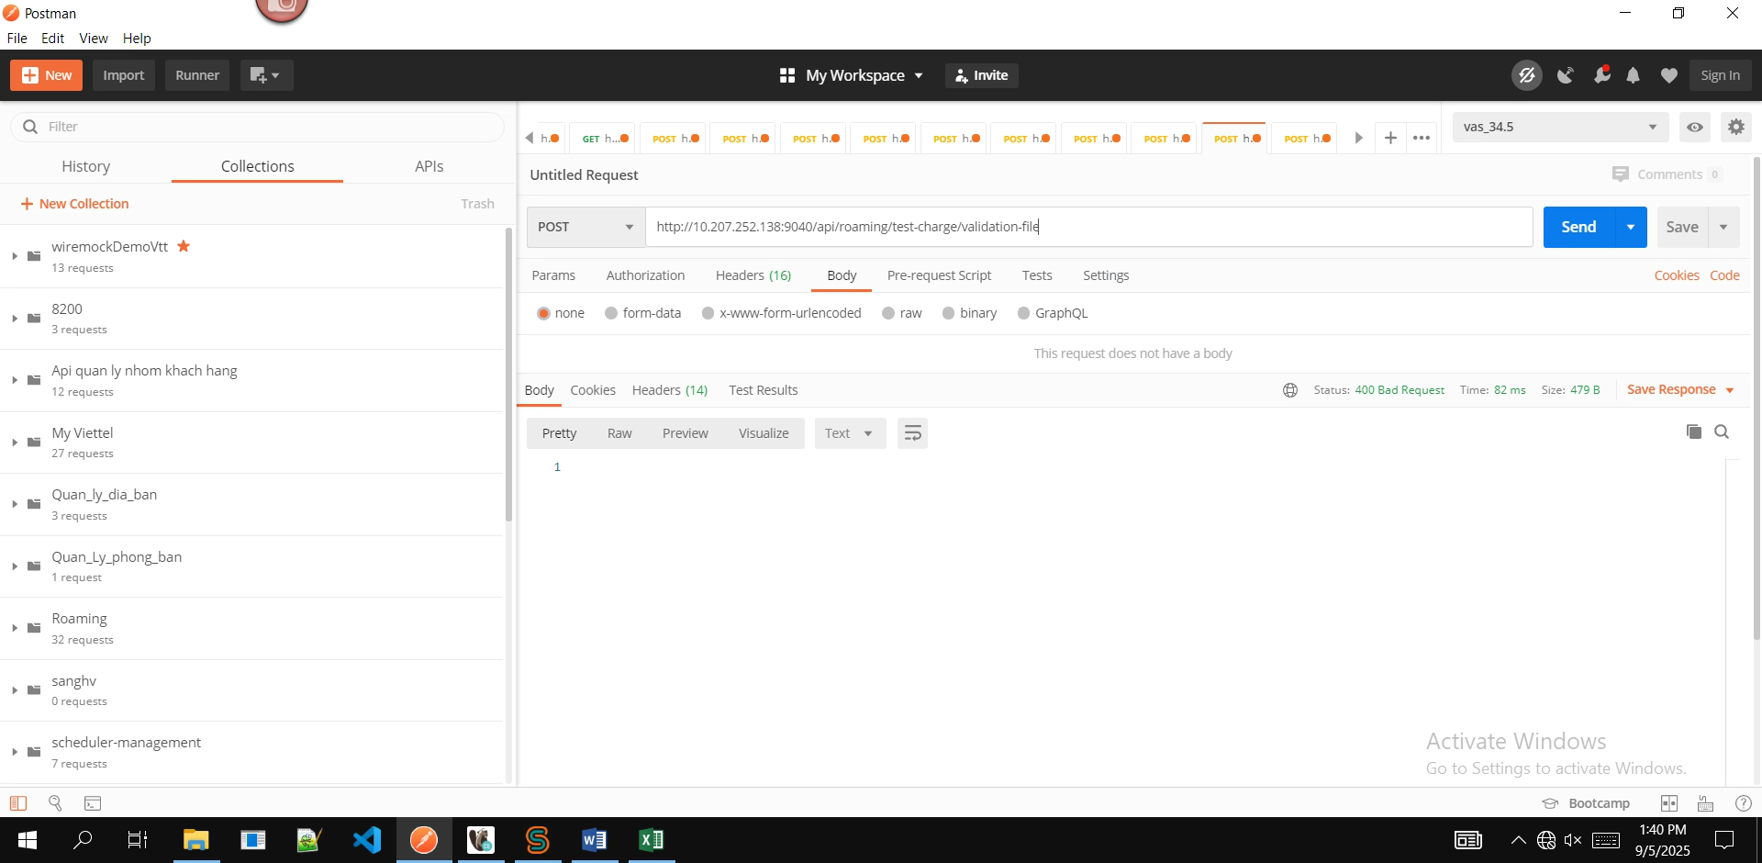Viewport: 1762px width, 863px height.
Task: Click the network globe icon near Status
Action: coord(1289,390)
